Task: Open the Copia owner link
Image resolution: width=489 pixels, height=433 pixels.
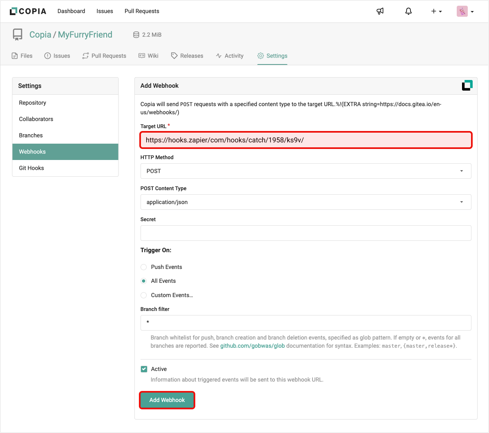Action: [40, 35]
